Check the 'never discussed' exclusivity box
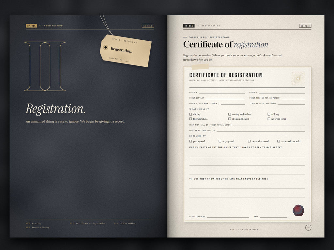The width and height of the screenshot is (334, 250). coord(249,141)
